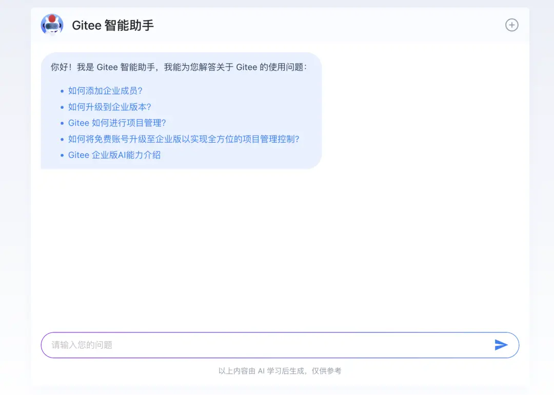
Task: Open "如何升级到企业版本?" suggested question
Action: (110, 107)
